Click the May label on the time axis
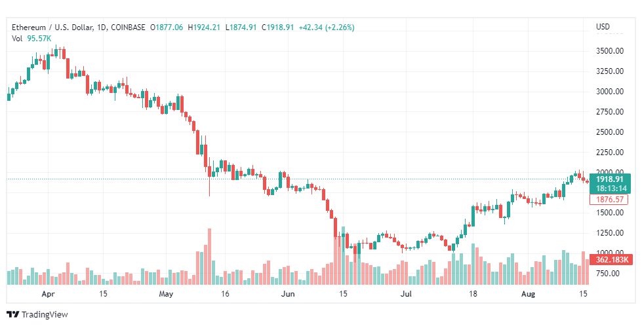 165,295
